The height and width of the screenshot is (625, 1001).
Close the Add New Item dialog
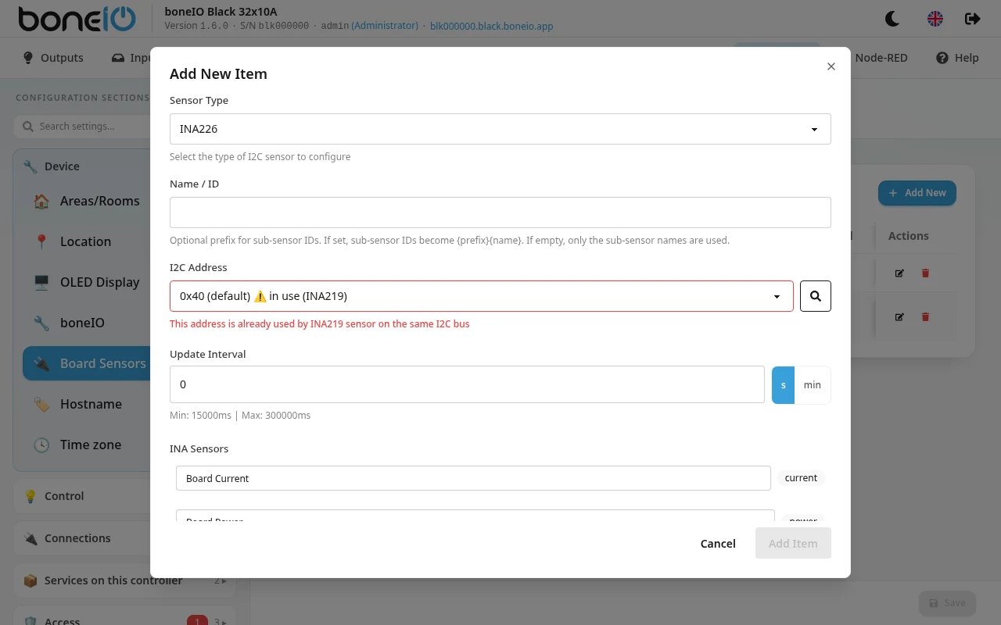[831, 66]
